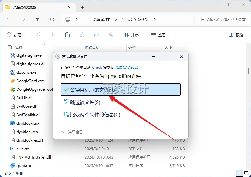
Task: Expand the 详细信息 section in dialog
Action: pyautogui.click(x=72, y=132)
